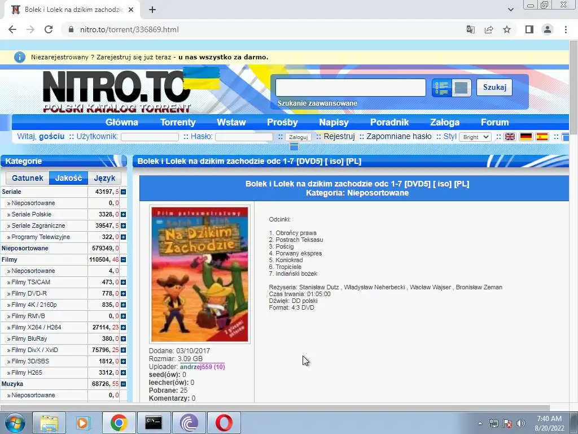
Task: Expand the Filmy X264 / H264 subcategory
Action: (124, 327)
